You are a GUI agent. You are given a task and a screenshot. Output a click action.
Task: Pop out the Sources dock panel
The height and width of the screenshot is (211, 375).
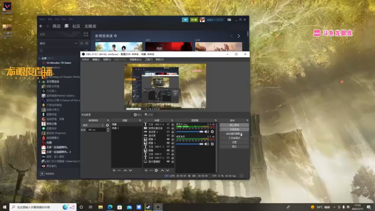tap(172, 121)
